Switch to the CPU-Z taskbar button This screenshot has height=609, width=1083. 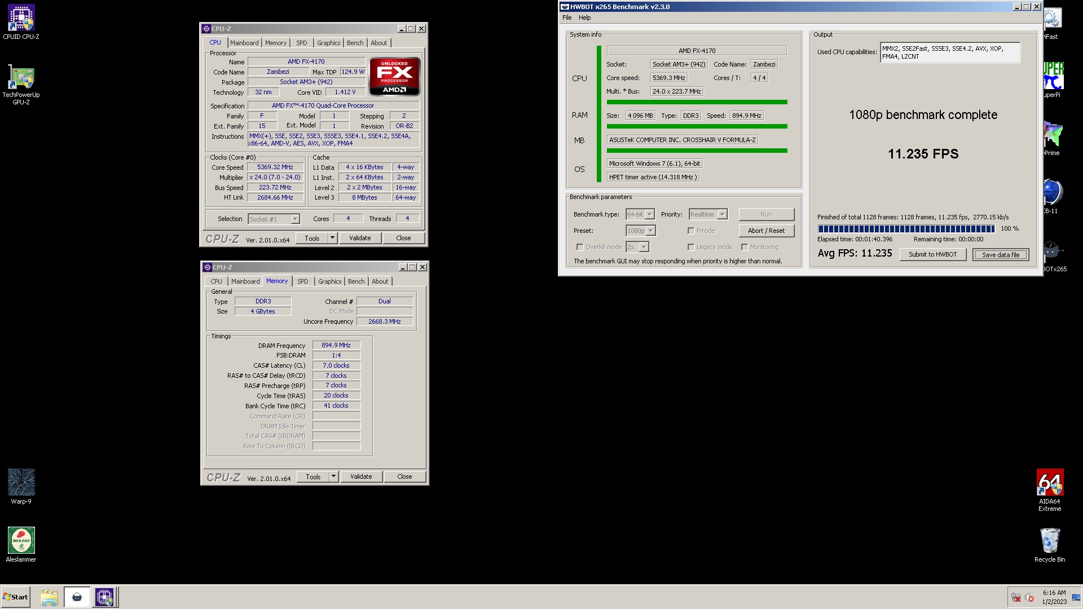(x=104, y=597)
